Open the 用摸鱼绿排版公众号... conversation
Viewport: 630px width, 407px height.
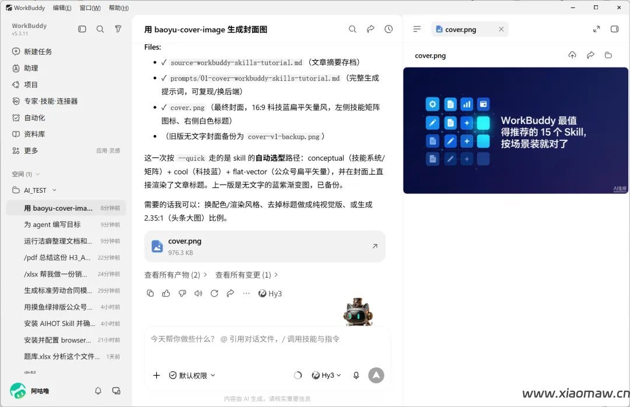(66, 307)
